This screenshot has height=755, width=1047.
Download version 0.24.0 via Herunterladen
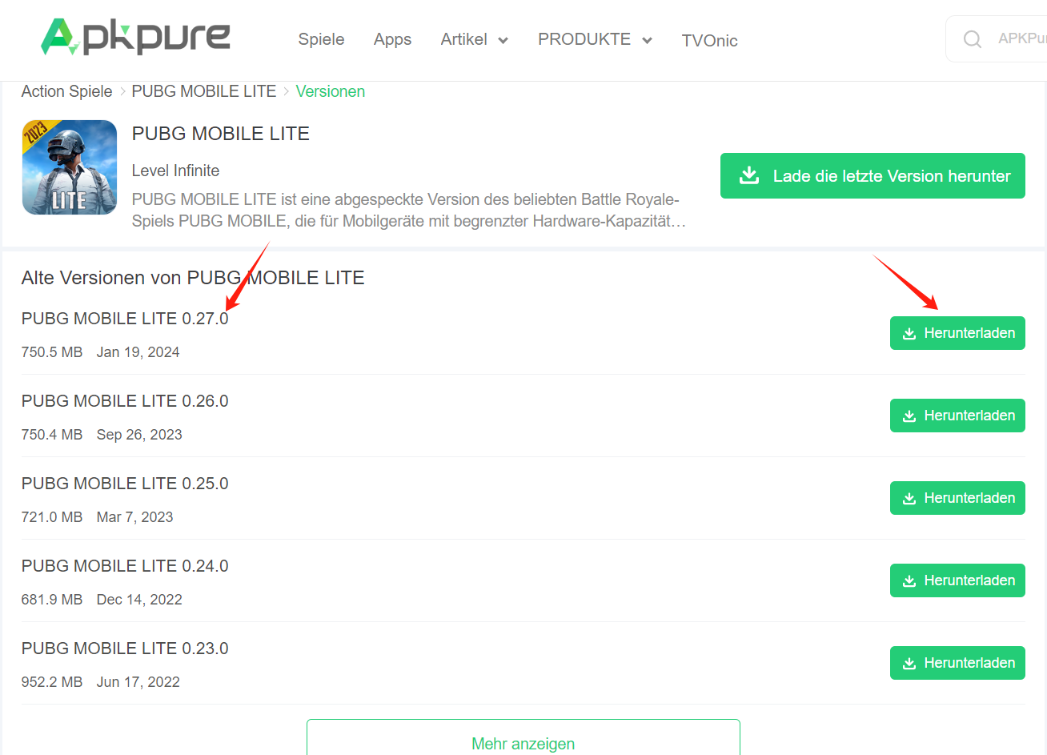point(957,580)
